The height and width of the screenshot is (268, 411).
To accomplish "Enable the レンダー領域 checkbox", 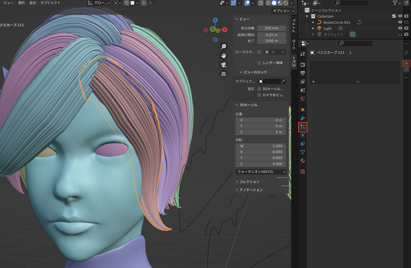I will pos(259,63).
